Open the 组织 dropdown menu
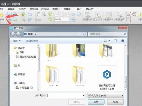 (x=17, y=41)
